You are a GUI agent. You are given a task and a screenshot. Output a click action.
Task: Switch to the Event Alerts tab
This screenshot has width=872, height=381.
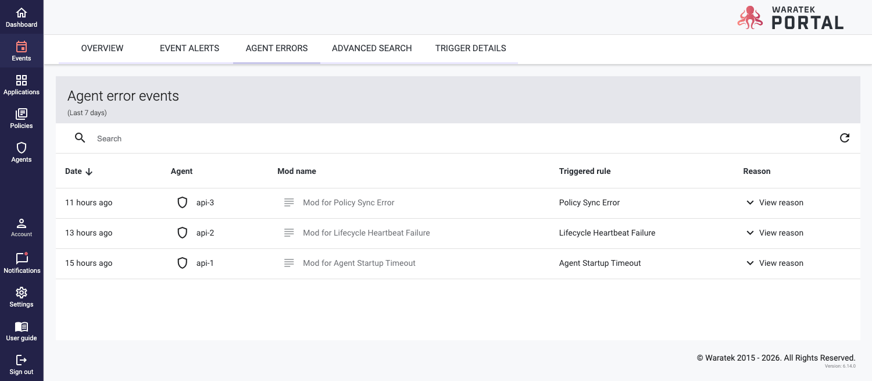point(190,48)
